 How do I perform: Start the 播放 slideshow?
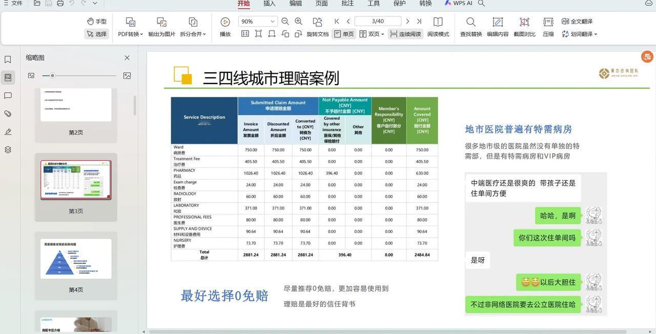click(225, 28)
